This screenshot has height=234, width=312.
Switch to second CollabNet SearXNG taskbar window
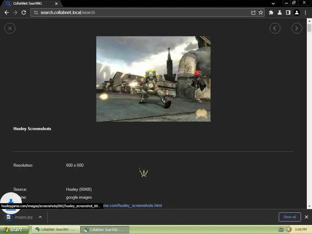[105, 230]
